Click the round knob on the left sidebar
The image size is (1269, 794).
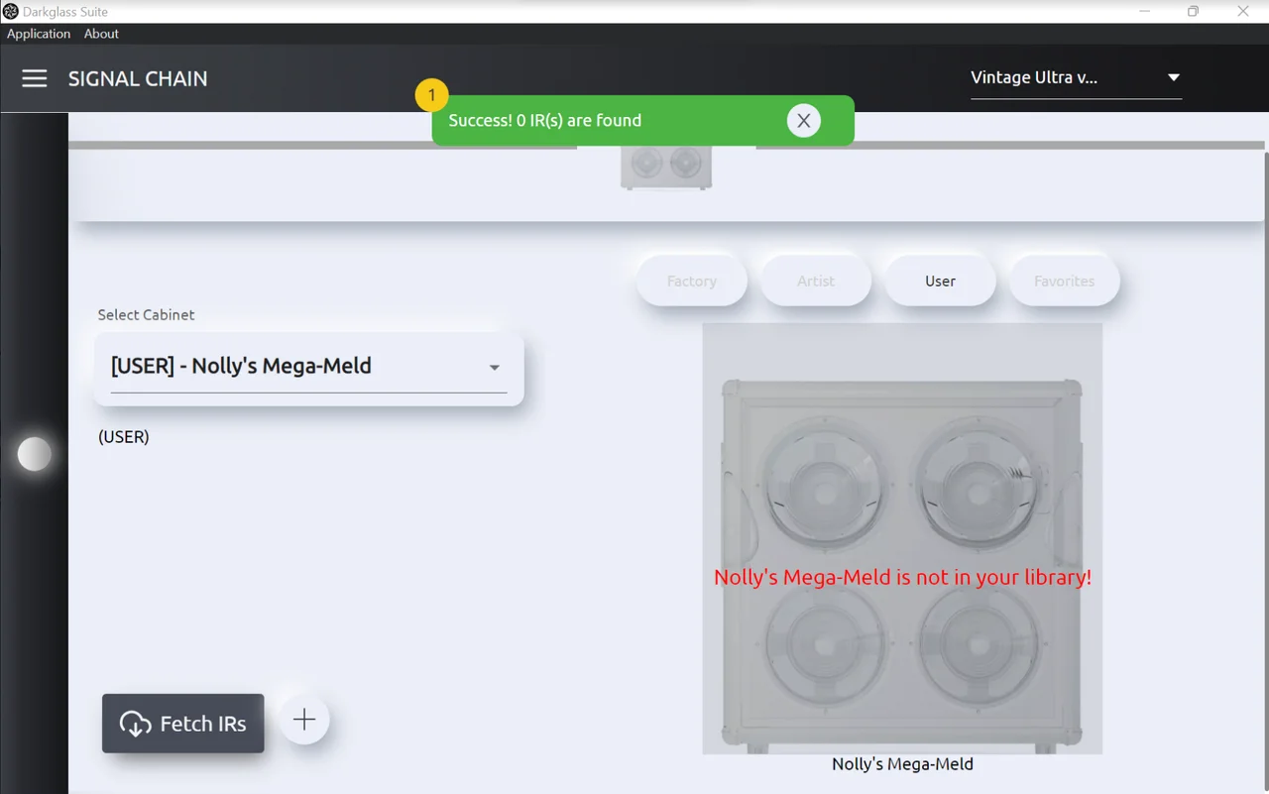point(35,454)
